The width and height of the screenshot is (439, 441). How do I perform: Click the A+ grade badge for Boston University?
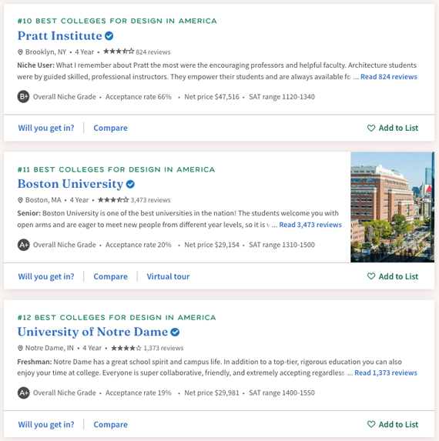tap(23, 245)
